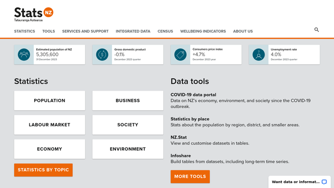Image resolution: width=334 pixels, height=188 pixels.
Task: Click the GDP dollar cycle icon
Action: point(102,54)
